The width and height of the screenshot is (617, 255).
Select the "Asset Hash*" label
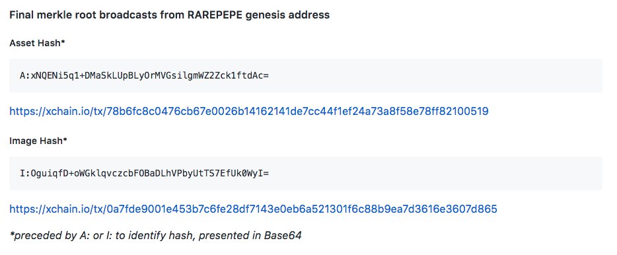tap(37, 44)
